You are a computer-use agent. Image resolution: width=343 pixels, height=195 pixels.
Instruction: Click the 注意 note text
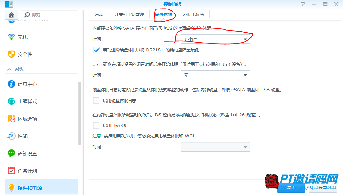(x=97, y=136)
